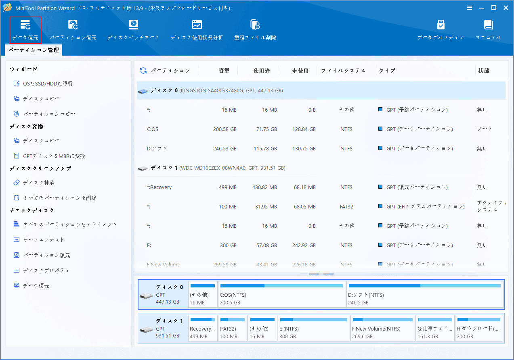Click D:ソフト(NTFS) block in disk map
The height and width of the screenshot is (360, 514).
[425, 294]
